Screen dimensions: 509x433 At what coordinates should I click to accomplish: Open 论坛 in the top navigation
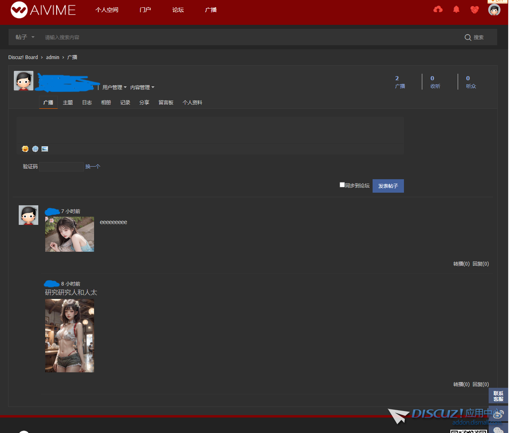(x=178, y=10)
